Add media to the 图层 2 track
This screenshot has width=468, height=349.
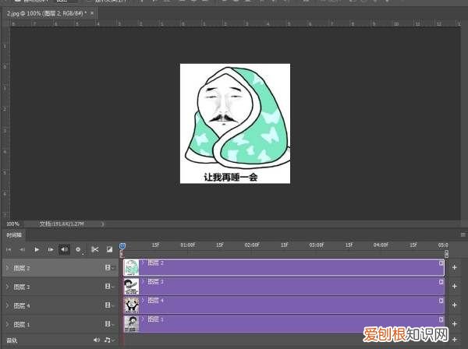(455, 268)
